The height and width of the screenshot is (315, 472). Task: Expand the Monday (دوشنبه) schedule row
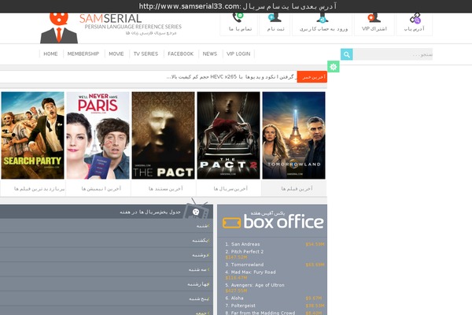coord(106,254)
